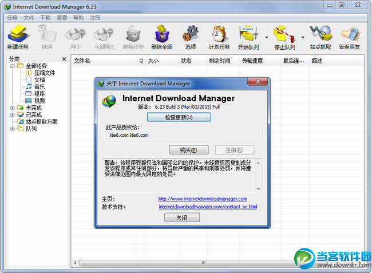Open the 注册 menu
This screenshot has height=273, width=372.
tap(95, 18)
